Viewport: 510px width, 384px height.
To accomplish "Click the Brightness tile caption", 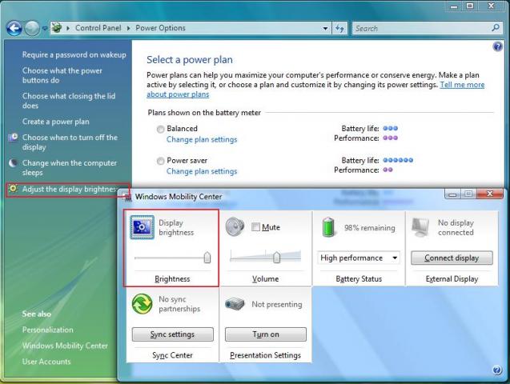I will (172, 279).
